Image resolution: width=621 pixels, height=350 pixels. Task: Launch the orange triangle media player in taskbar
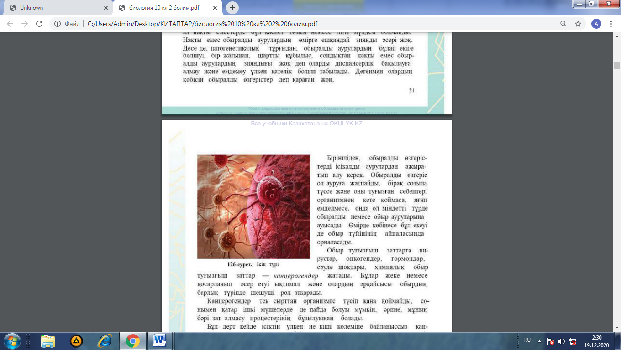click(x=76, y=341)
